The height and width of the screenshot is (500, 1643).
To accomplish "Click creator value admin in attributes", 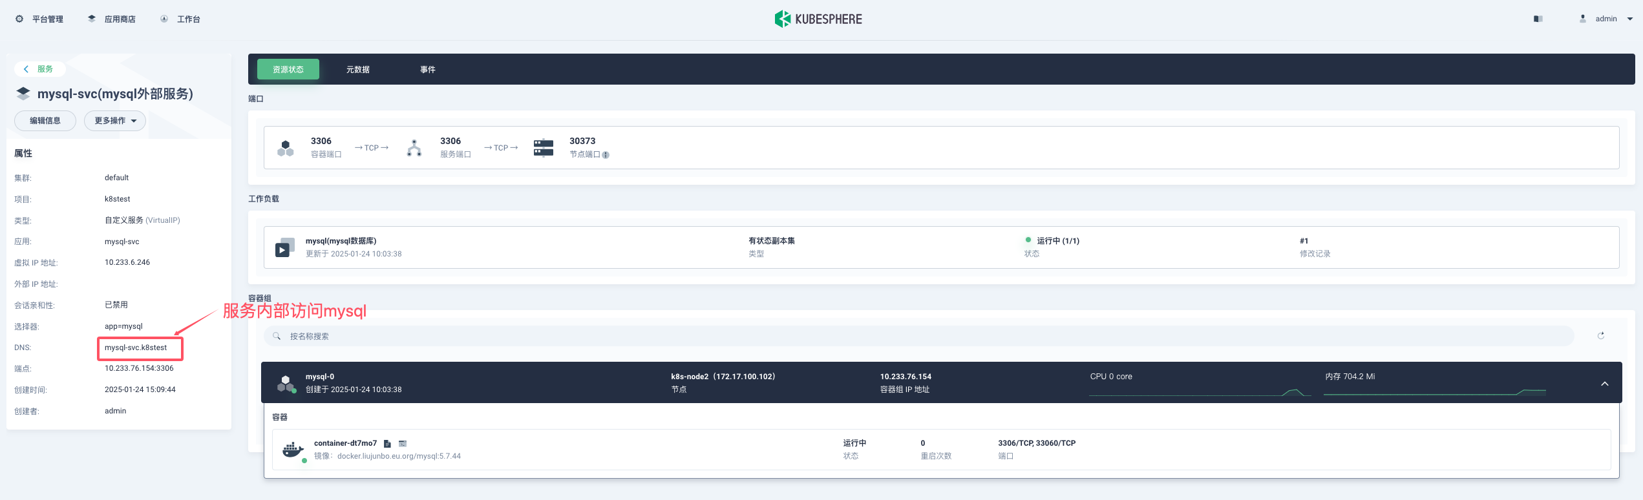I will click(x=116, y=411).
